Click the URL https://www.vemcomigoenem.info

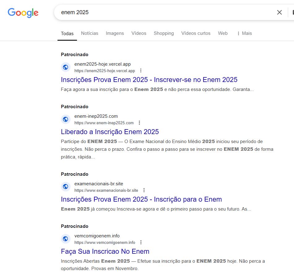105,243
